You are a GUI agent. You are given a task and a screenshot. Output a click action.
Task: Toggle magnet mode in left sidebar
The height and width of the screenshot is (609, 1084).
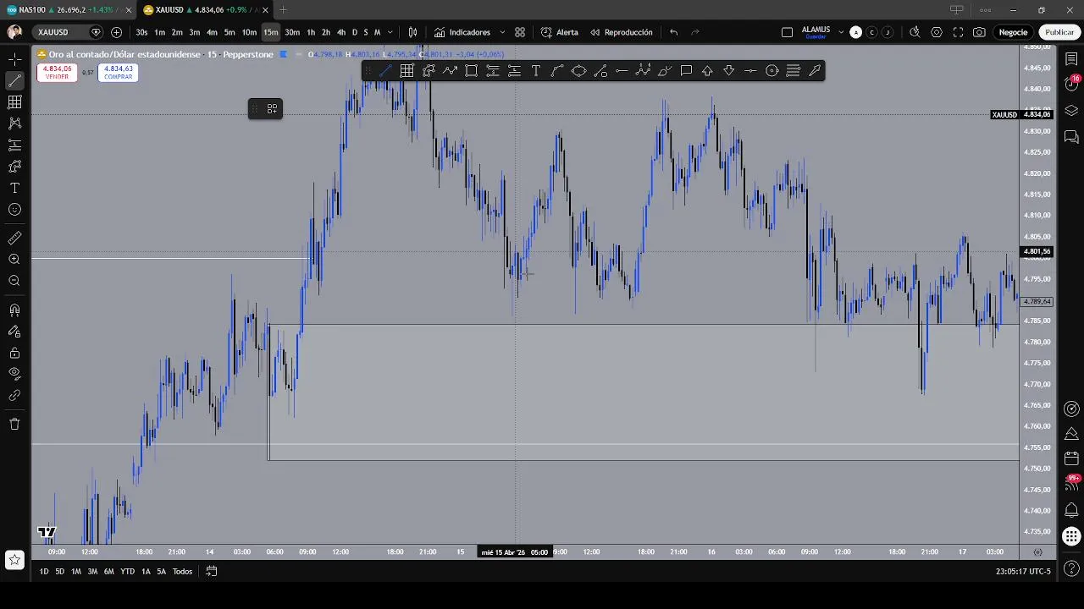14,310
